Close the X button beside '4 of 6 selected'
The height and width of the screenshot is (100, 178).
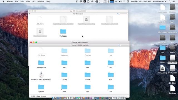(30, 14)
